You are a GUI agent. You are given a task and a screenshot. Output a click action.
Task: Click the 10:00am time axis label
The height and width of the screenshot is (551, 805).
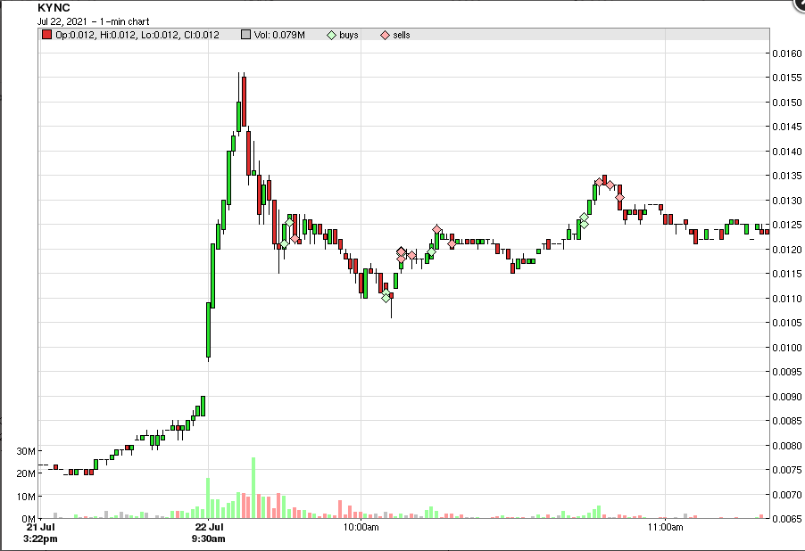pyautogui.click(x=361, y=527)
